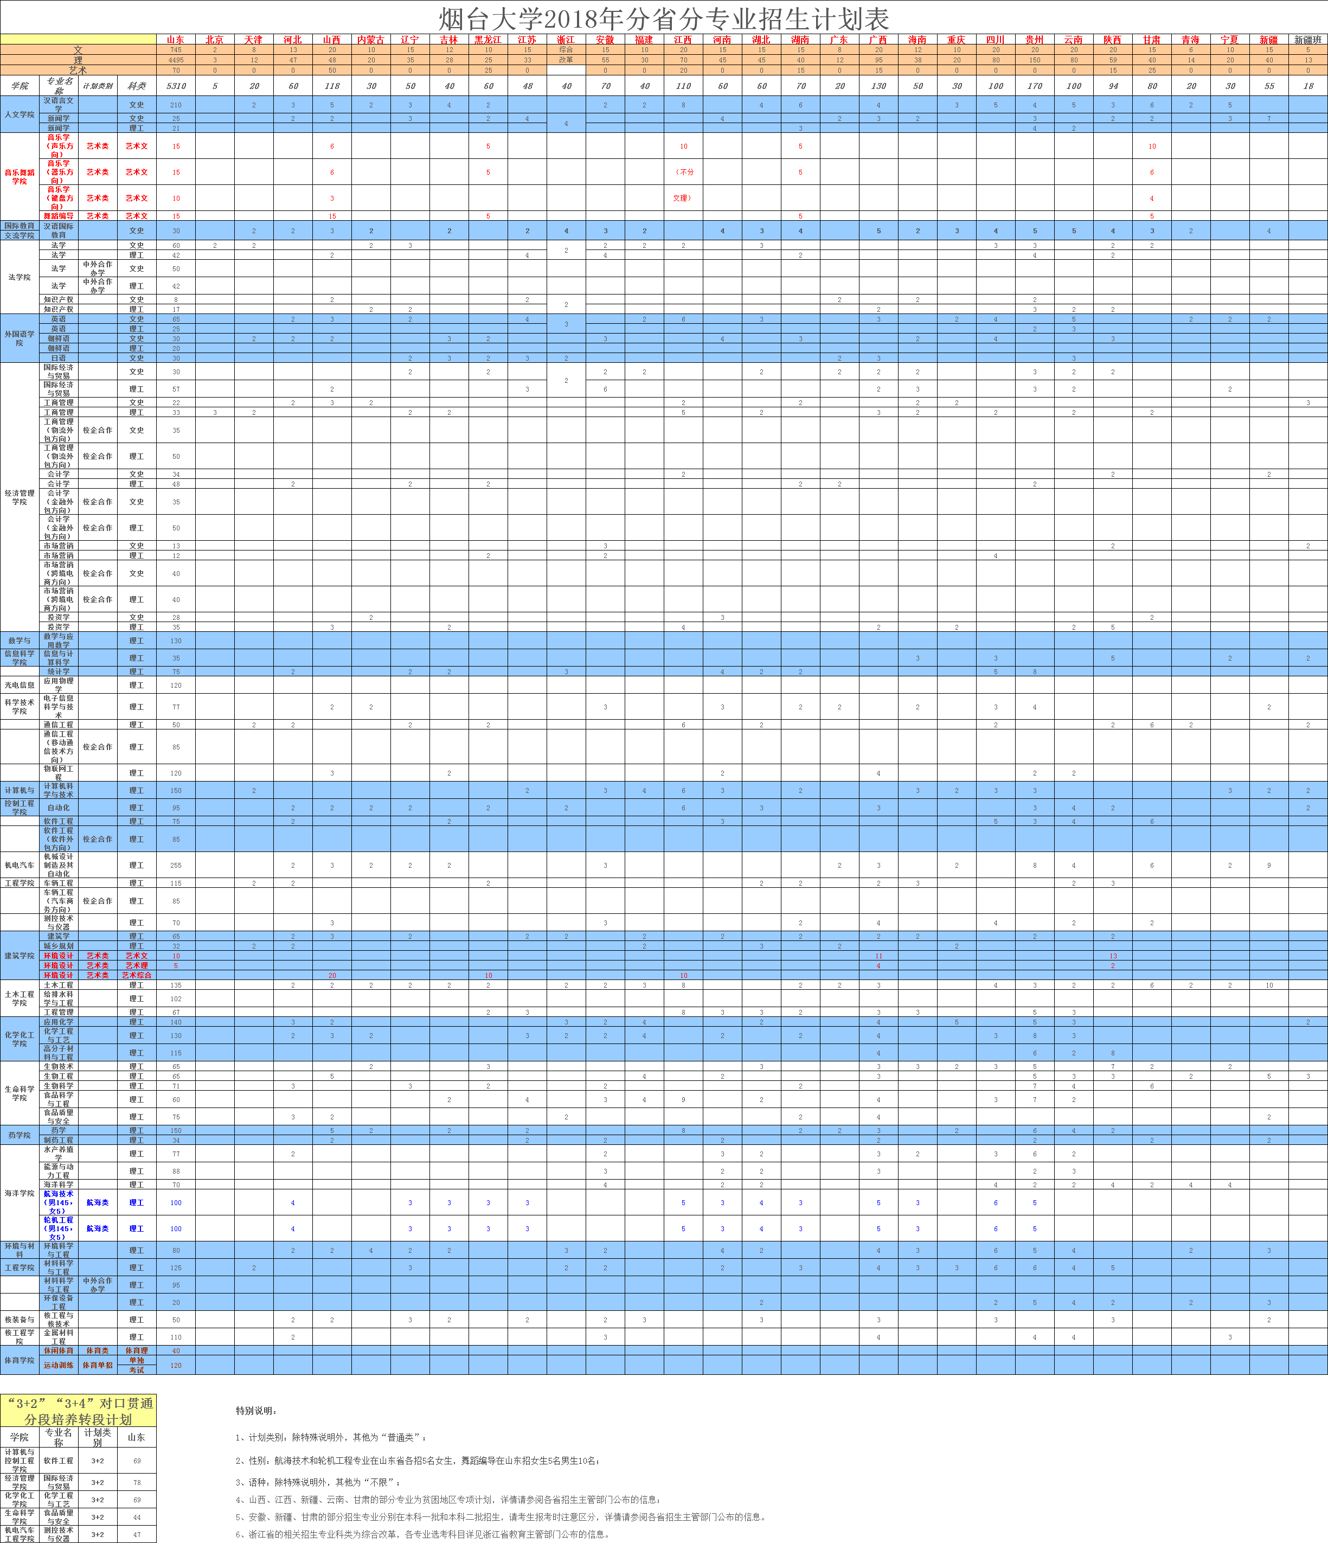Select the 天津 column header
This screenshot has height=1543, width=1328.
click(254, 40)
